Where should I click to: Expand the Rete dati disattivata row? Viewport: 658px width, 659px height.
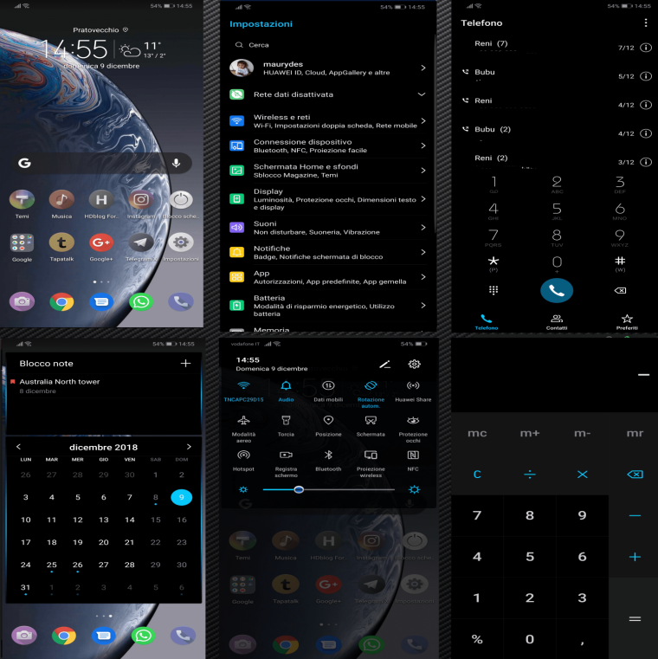tap(422, 94)
